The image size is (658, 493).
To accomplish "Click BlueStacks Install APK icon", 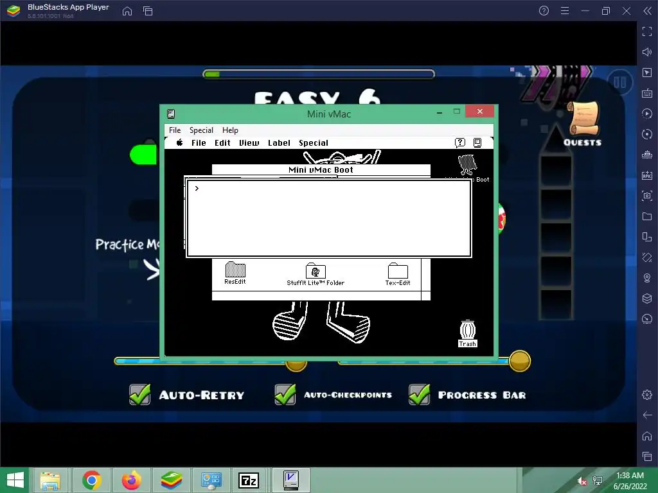I will [x=647, y=175].
